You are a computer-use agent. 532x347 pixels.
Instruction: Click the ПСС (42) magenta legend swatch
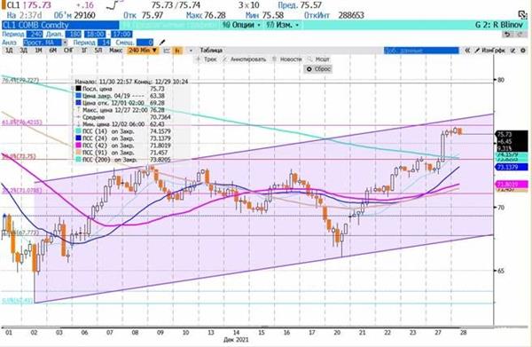coord(78,146)
